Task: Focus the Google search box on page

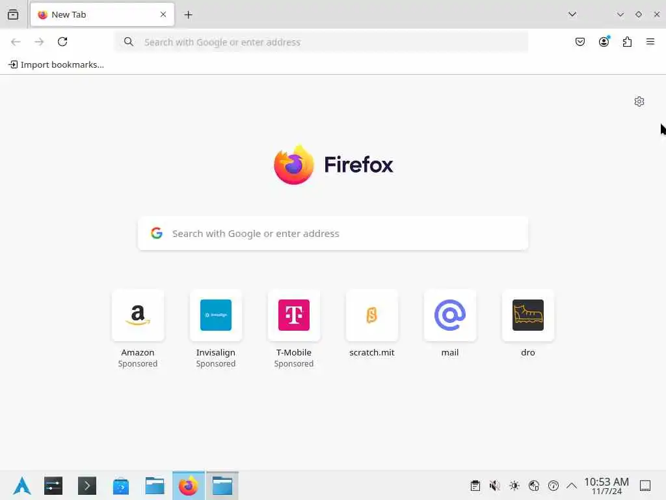Action: tap(333, 234)
